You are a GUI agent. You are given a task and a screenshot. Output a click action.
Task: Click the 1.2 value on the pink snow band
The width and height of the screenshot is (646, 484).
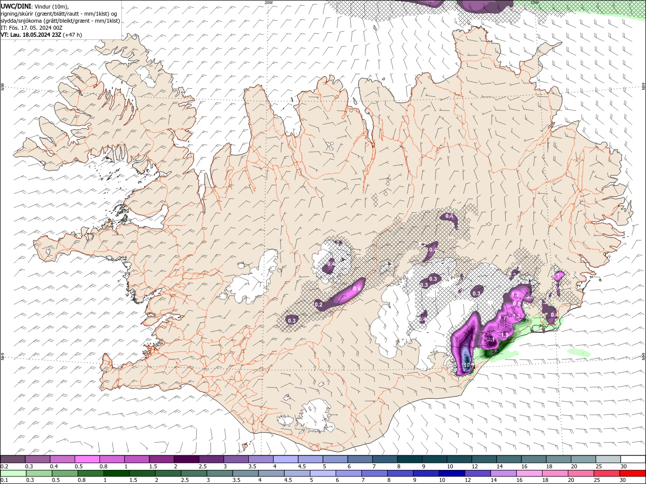516,294
